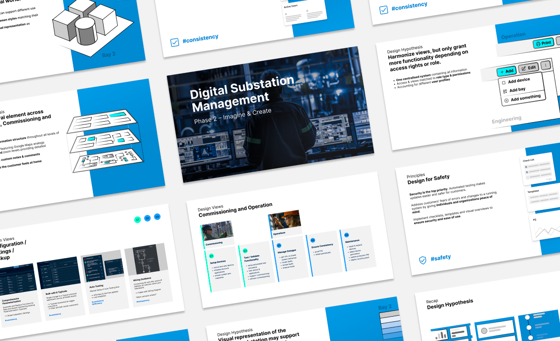Click the "Operation" label above Print

click(513, 36)
